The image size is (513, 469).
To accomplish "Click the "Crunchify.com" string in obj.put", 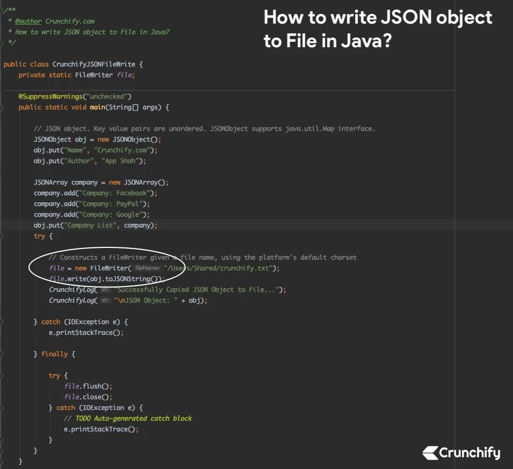I will pyautogui.click(x=122, y=150).
